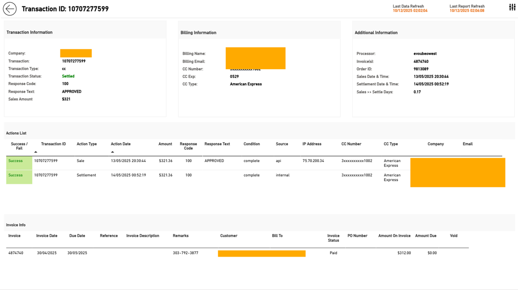Click sort arrow under Action Date column
This screenshot has width=518, height=290.
[112, 152]
